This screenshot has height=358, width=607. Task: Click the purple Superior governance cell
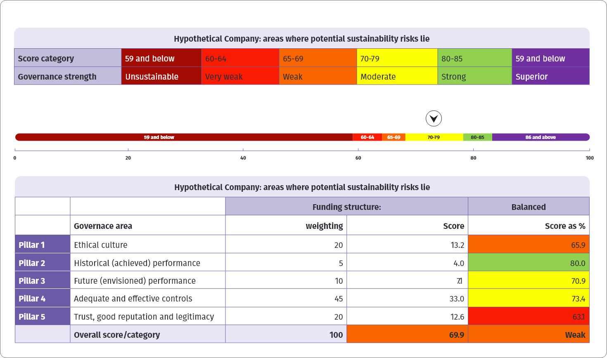click(550, 77)
